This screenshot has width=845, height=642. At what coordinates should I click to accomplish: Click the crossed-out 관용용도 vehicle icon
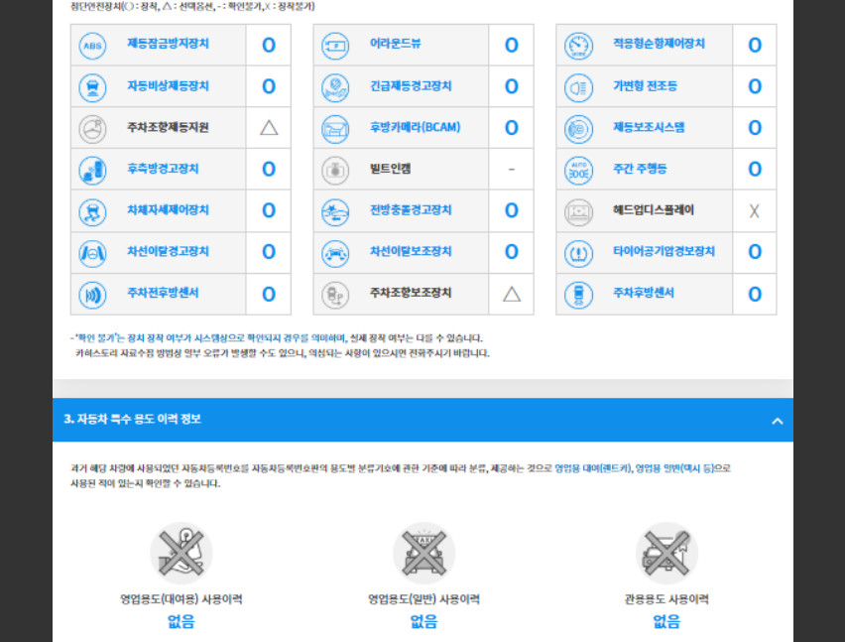tap(666, 553)
